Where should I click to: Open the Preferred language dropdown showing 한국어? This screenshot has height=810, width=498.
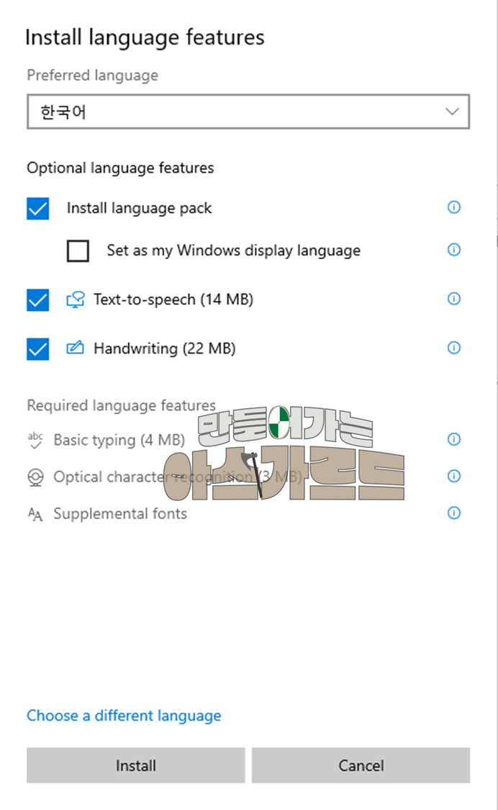click(x=248, y=111)
